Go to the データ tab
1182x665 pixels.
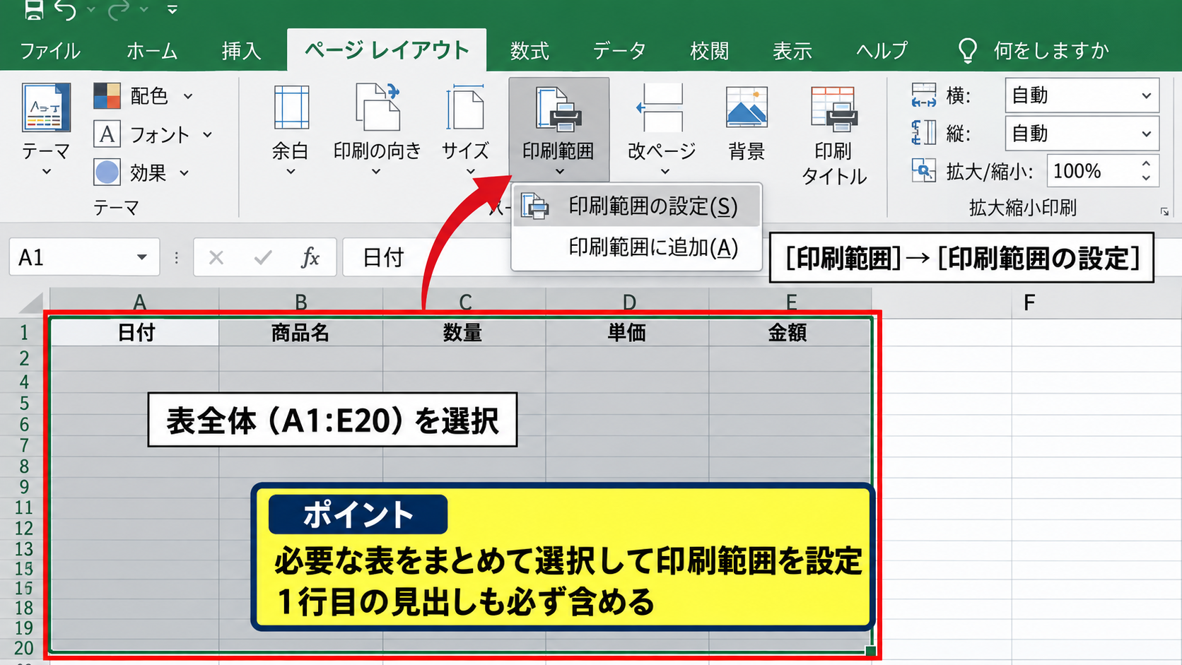(x=620, y=51)
